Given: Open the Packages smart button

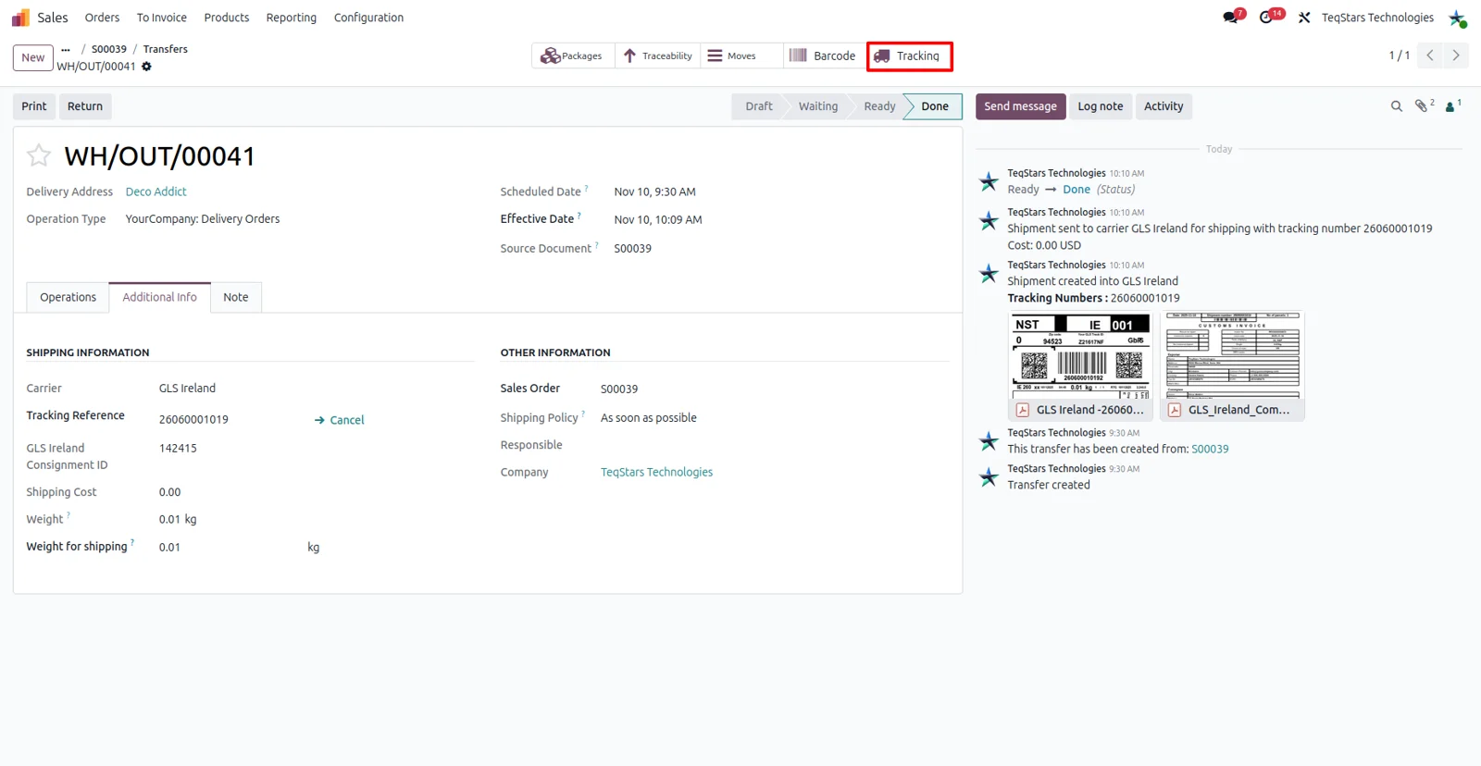Looking at the screenshot, I should pos(572,56).
